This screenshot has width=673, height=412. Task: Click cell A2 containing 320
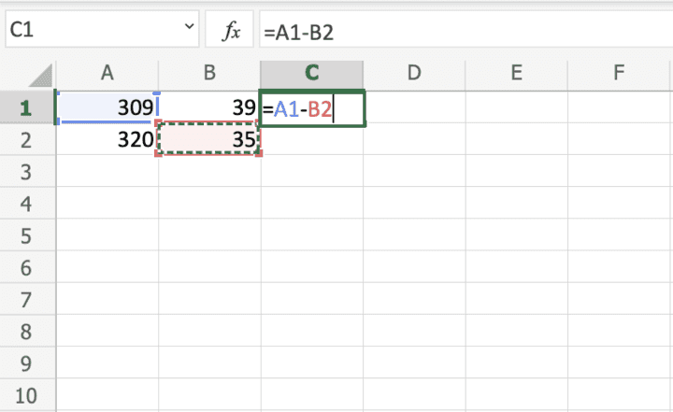[107, 140]
